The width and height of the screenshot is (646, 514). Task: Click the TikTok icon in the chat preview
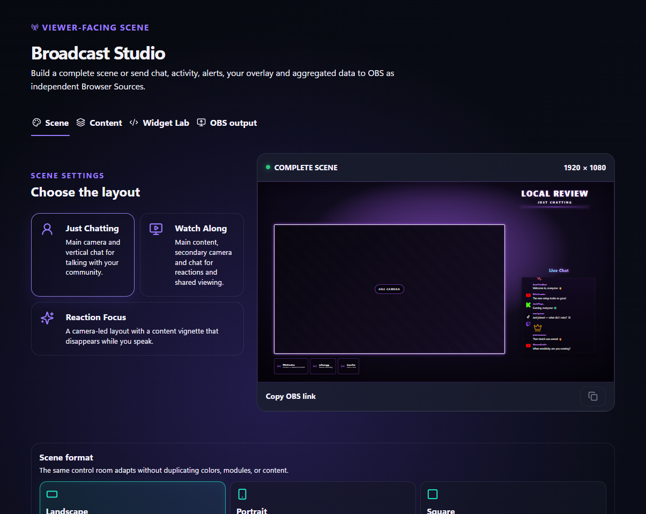(x=528, y=316)
